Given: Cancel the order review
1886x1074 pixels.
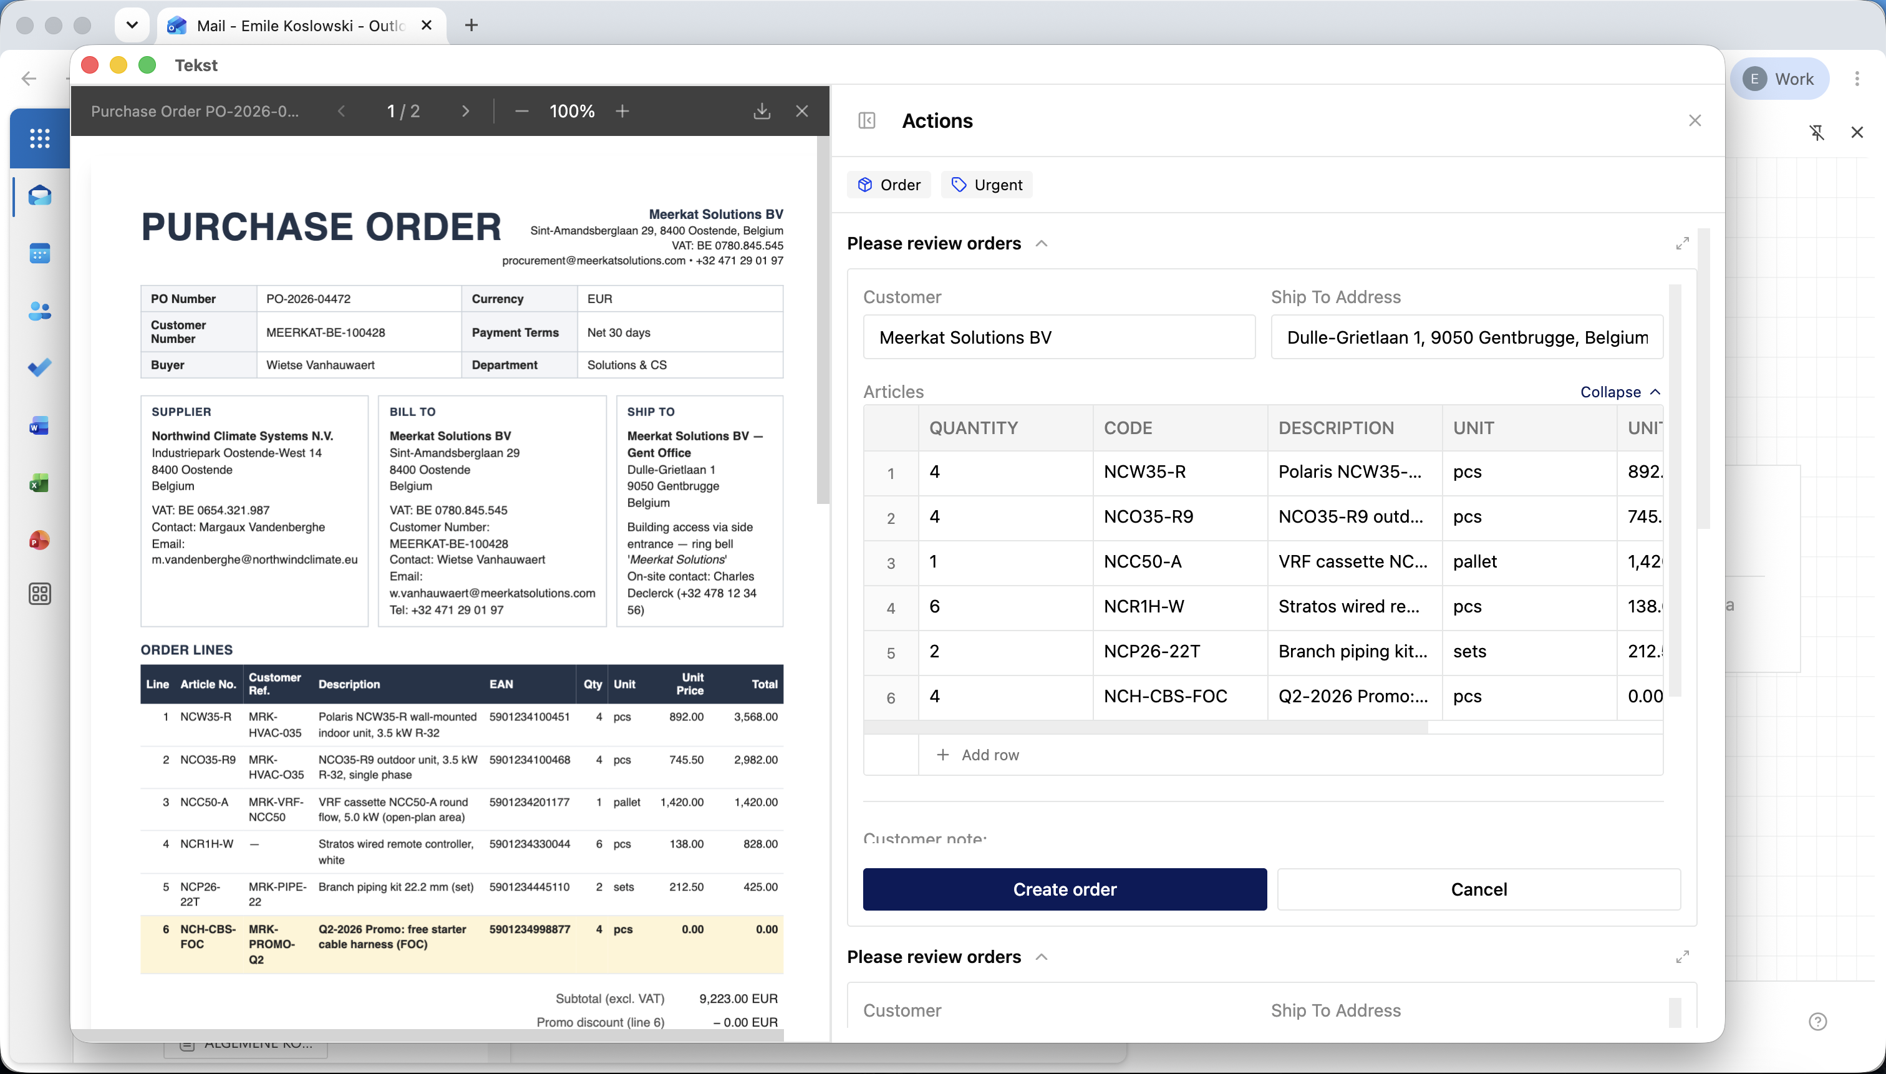Looking at the screenshot, I should pyautogui.click(x=1478, y=889).
